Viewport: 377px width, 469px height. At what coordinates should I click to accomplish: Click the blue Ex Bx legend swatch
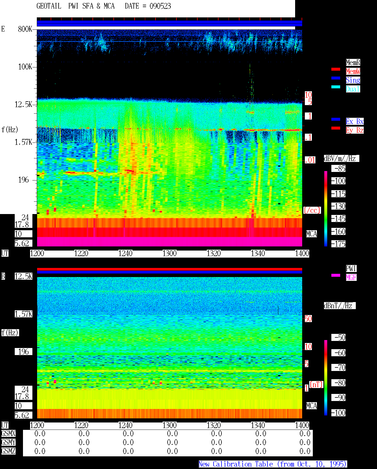pyautogui.click(x=336, y=119)
